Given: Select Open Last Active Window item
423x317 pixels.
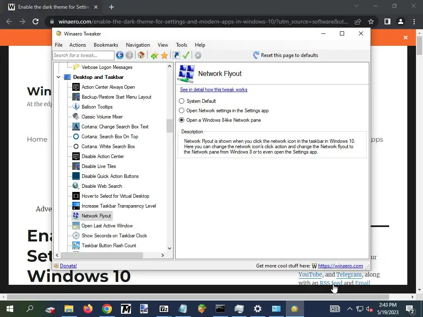Looking at the screenshot, I should 107,226.
